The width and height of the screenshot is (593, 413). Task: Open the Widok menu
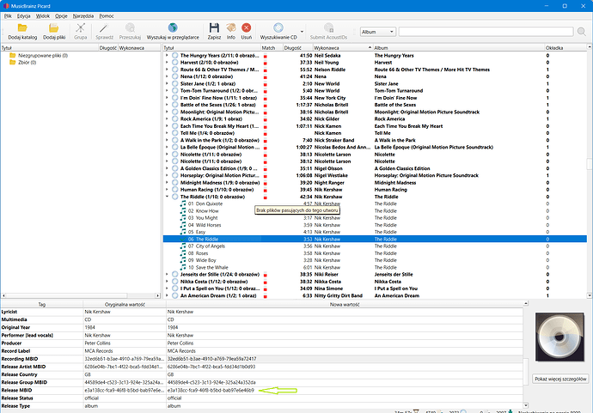(43, 15)
